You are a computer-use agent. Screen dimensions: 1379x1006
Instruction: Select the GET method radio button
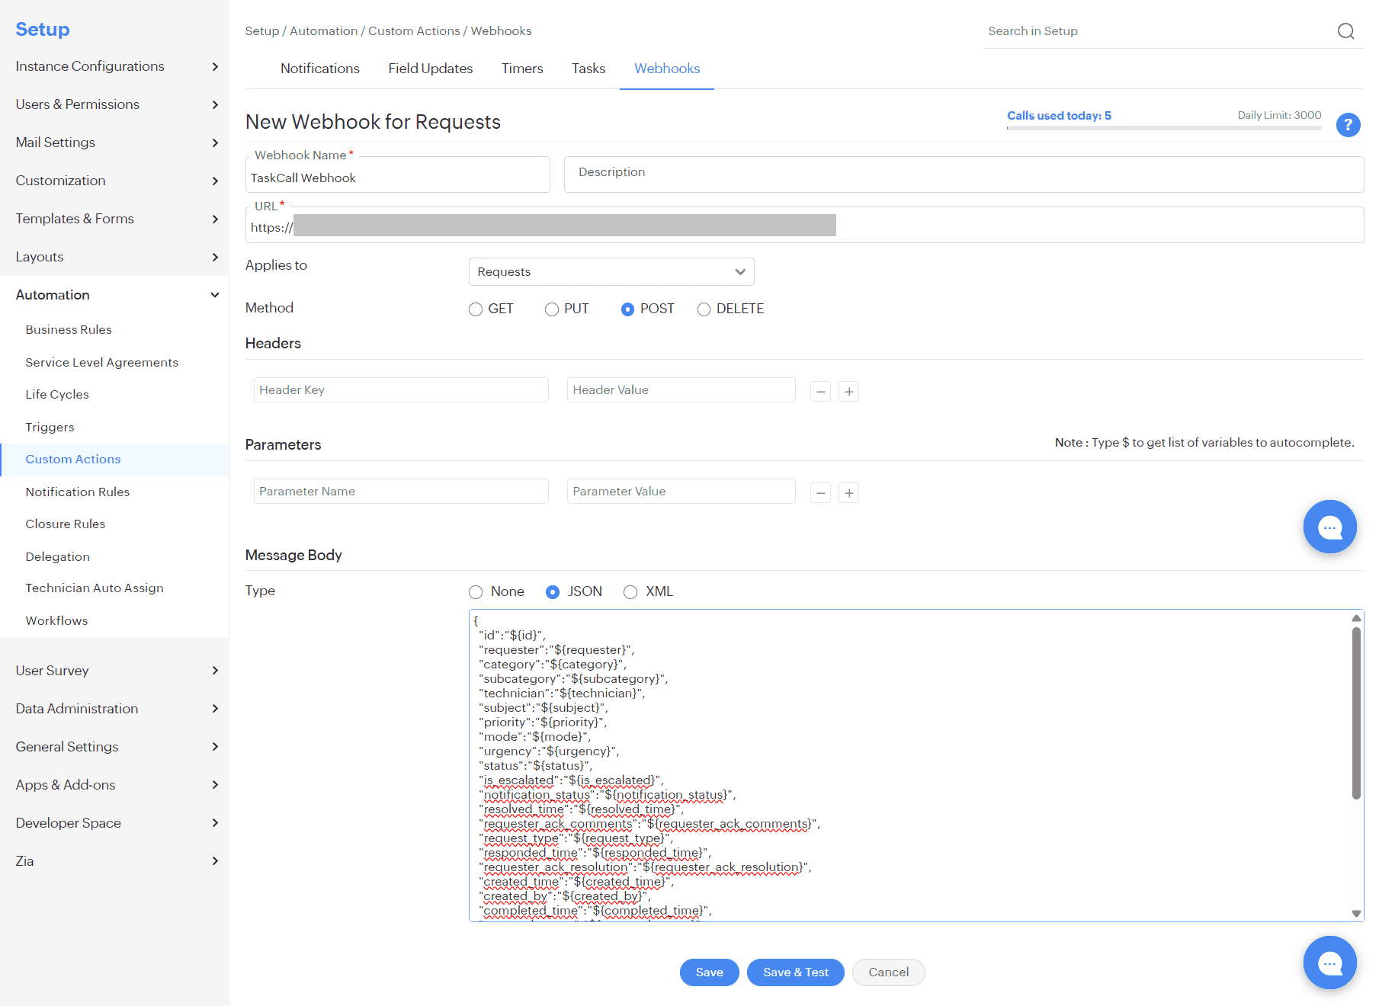[476, 309]
